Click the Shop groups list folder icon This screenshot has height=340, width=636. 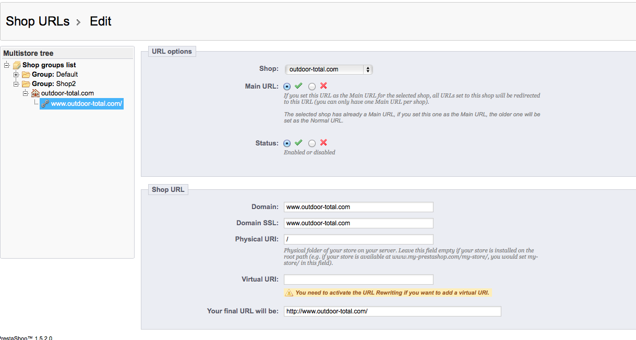[x=17, y=65]
